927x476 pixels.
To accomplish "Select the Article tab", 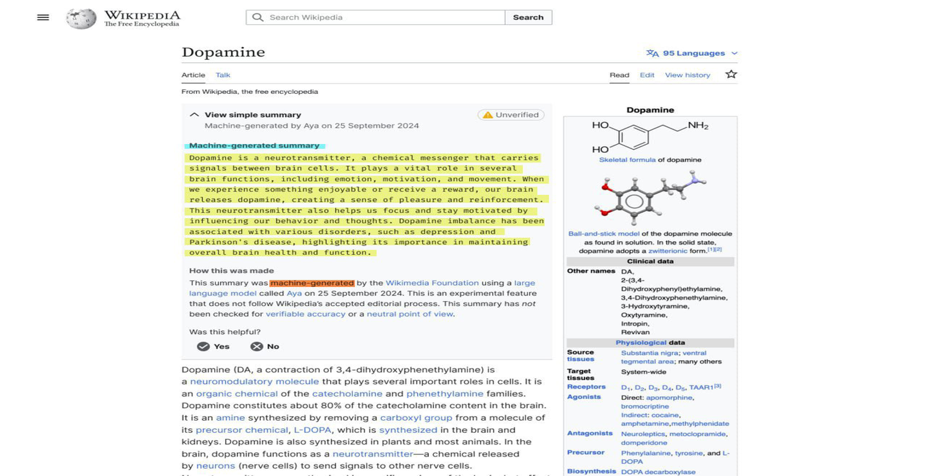I will click(x=193, y=75).
